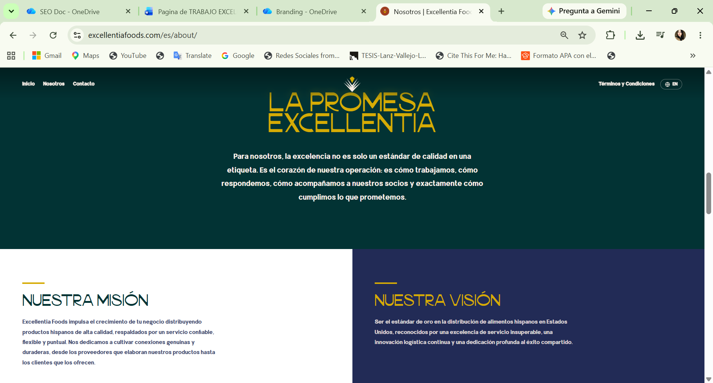Bookmark this page with the star
The image size is (713, 383).
coord(582,35)
